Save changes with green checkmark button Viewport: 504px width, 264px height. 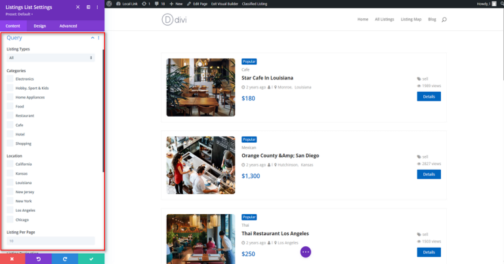coord(91,259)
